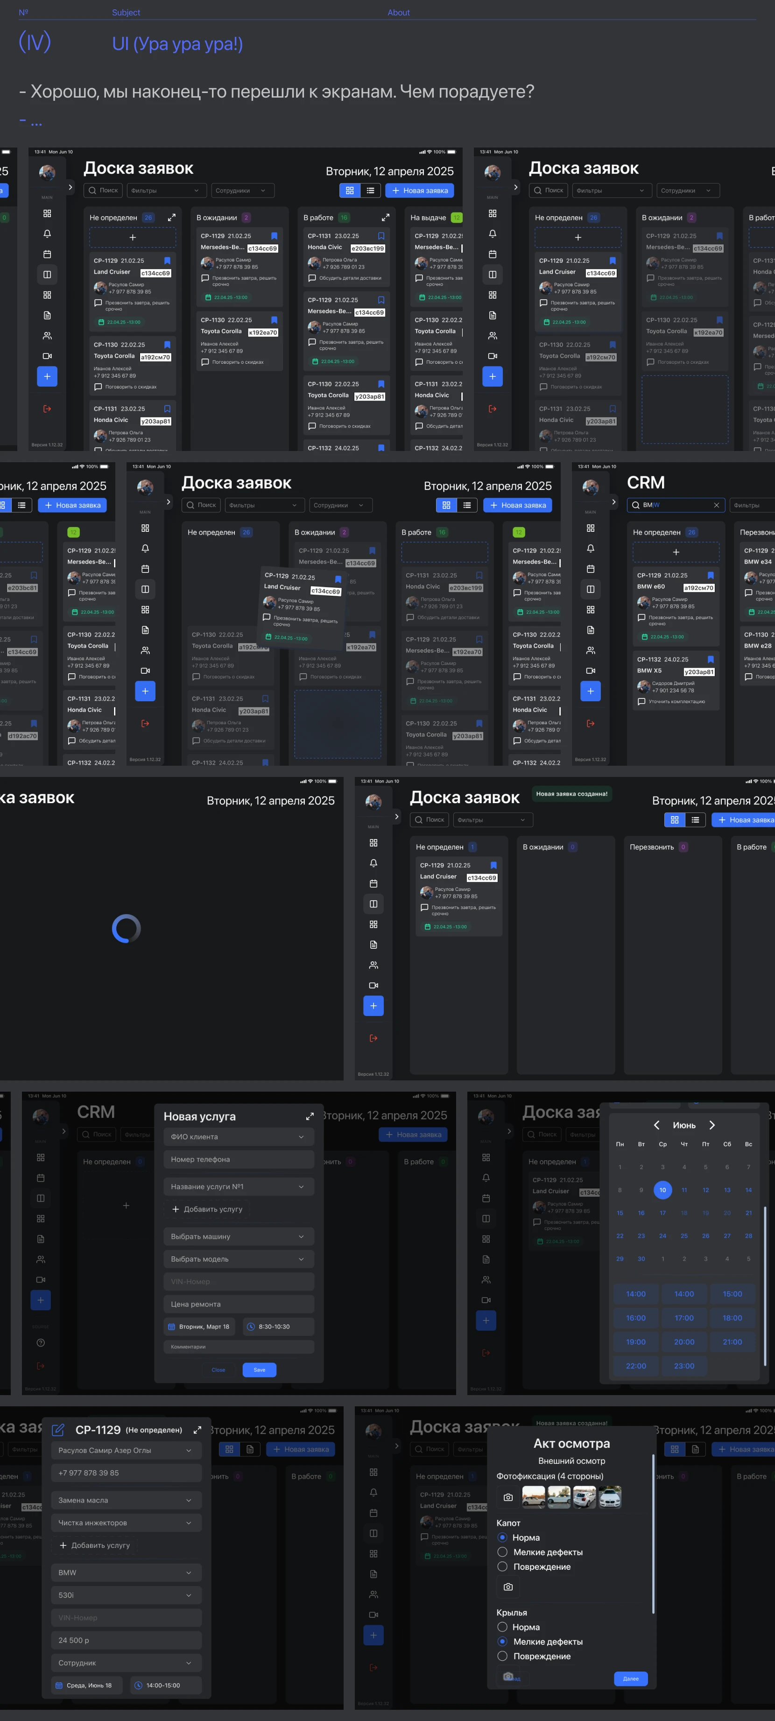The height and width of the screenshot is (1721, 775).
Task: Click the edit pencil icon beside CP-1129 title
Action: click(x=58, y=1430)
